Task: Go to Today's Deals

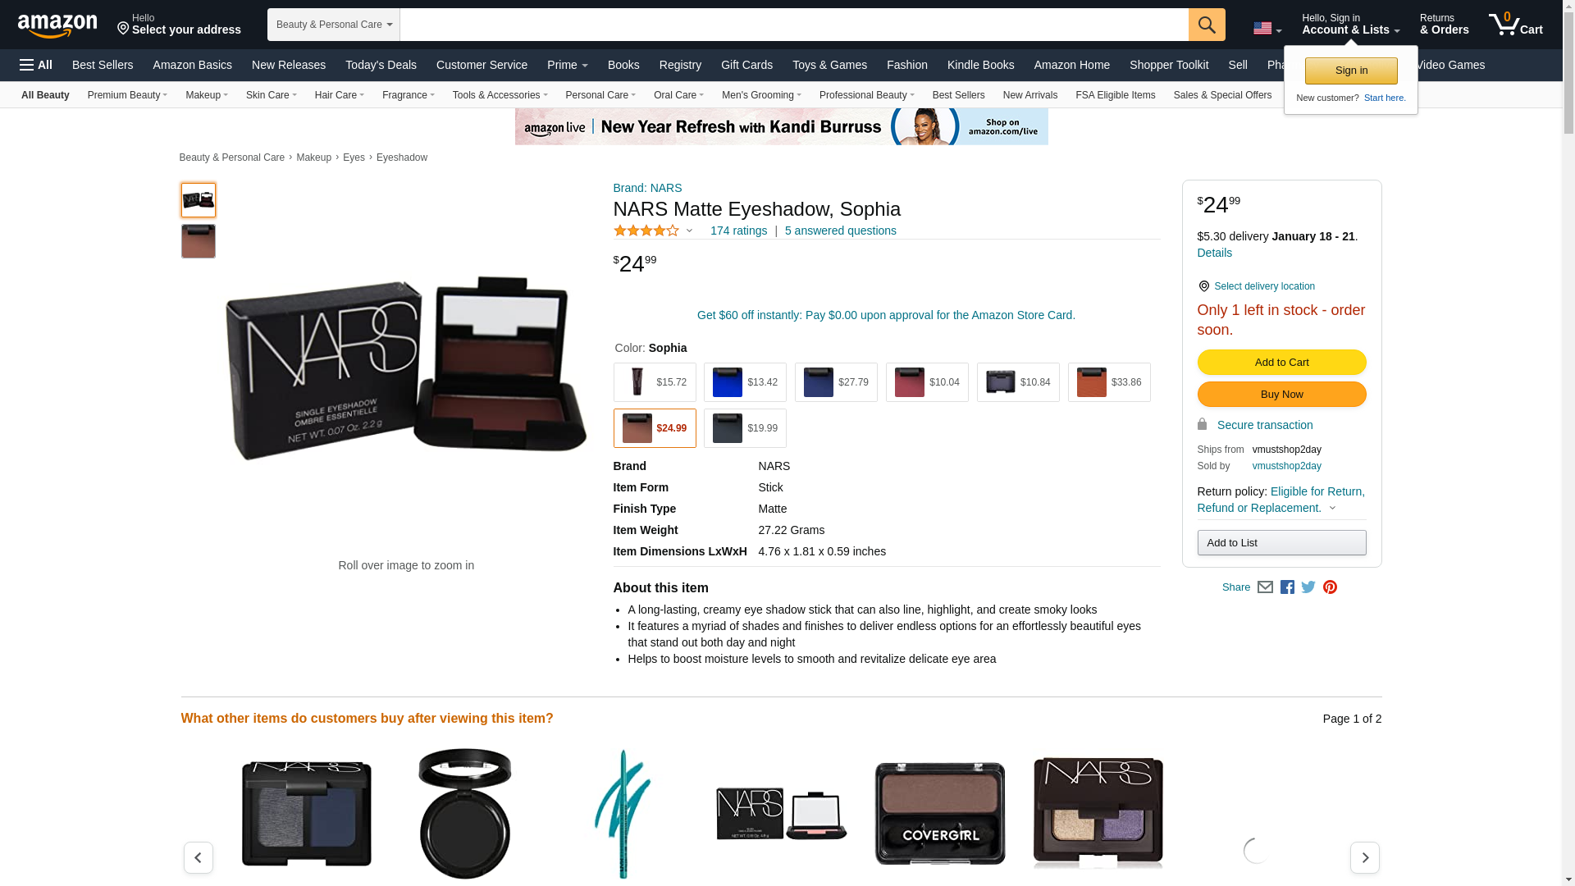Action: pos(381,65)
